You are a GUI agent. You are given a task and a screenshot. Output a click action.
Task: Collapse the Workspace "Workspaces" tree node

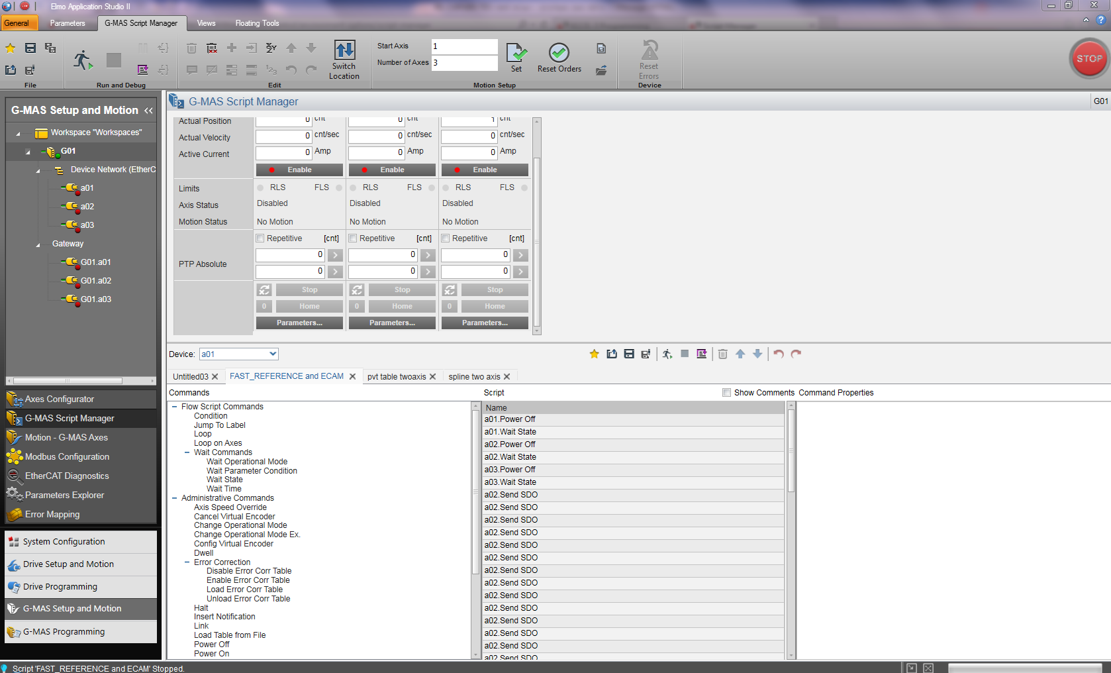click(18, 133)
